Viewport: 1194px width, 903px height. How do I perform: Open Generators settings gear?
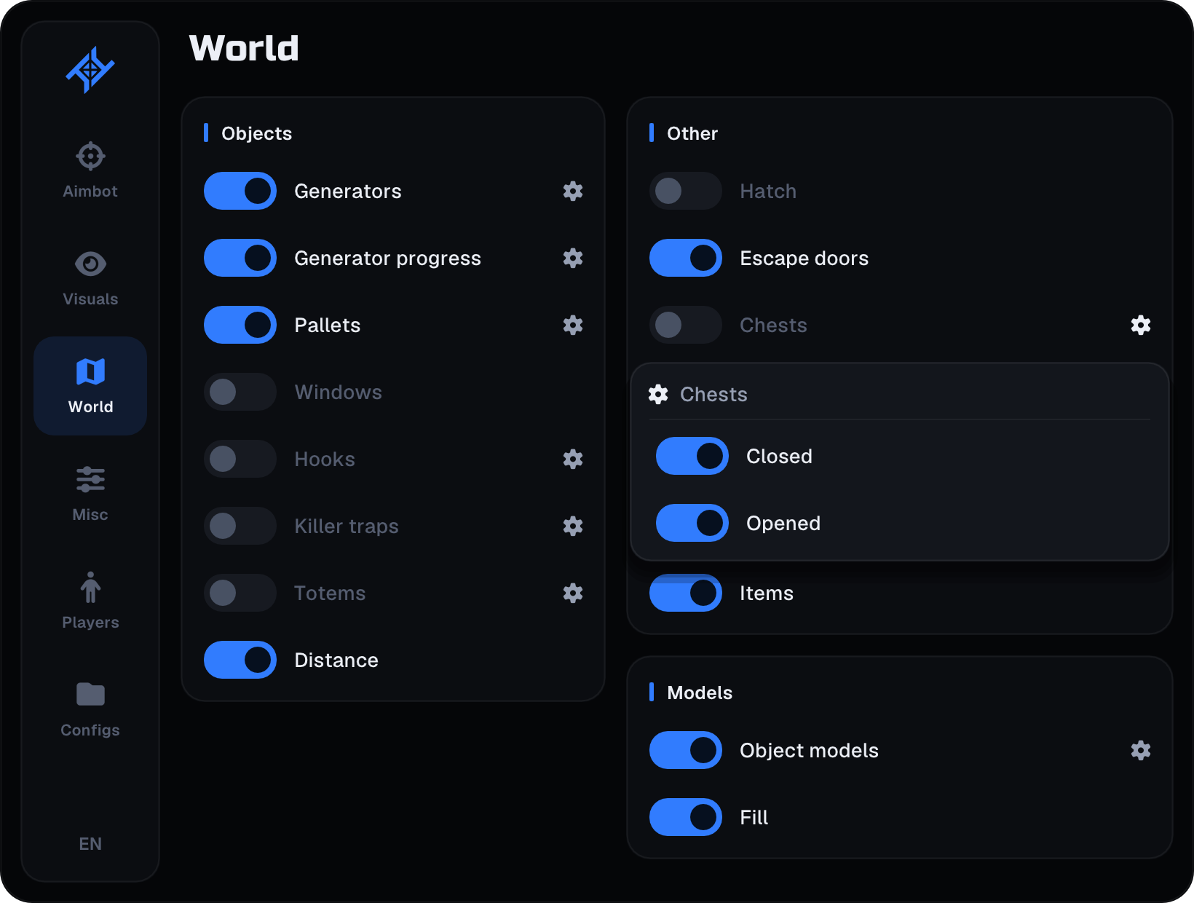coord(573,191)
